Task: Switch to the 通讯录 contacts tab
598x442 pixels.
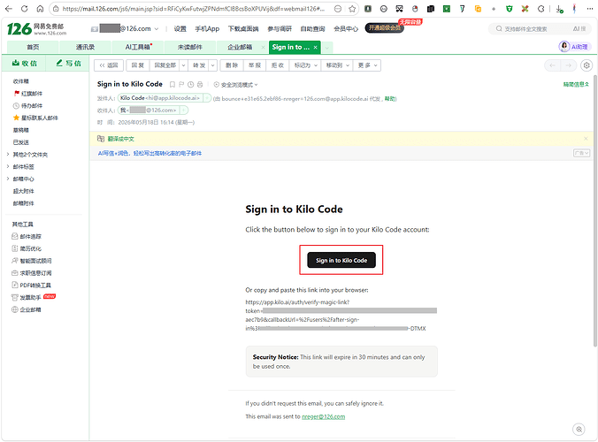Action: point(85,47)
